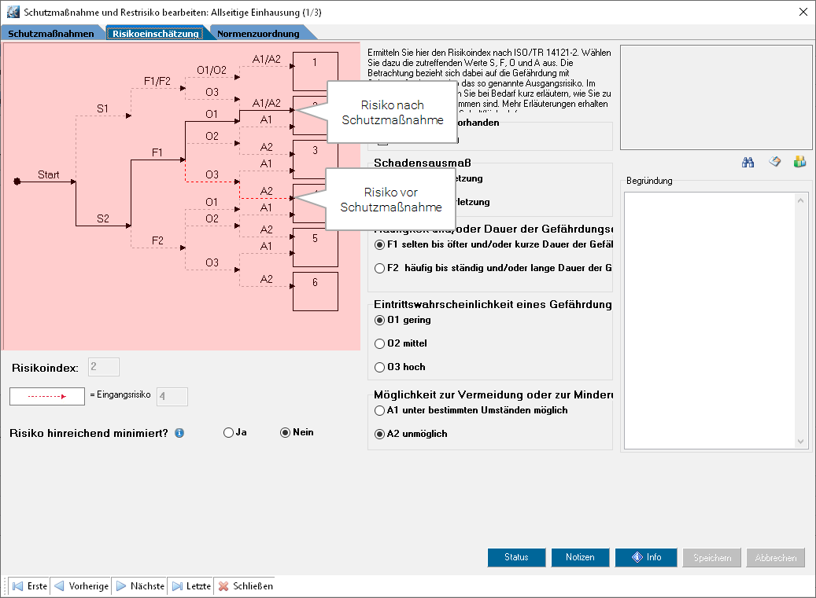Choose O3 hoch probability
The width and height of the screenshot is (816, 598).
pyautogui.click(x=380, y=367)
